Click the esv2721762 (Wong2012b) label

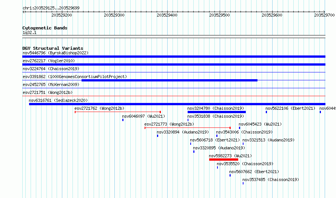point(99,108)
